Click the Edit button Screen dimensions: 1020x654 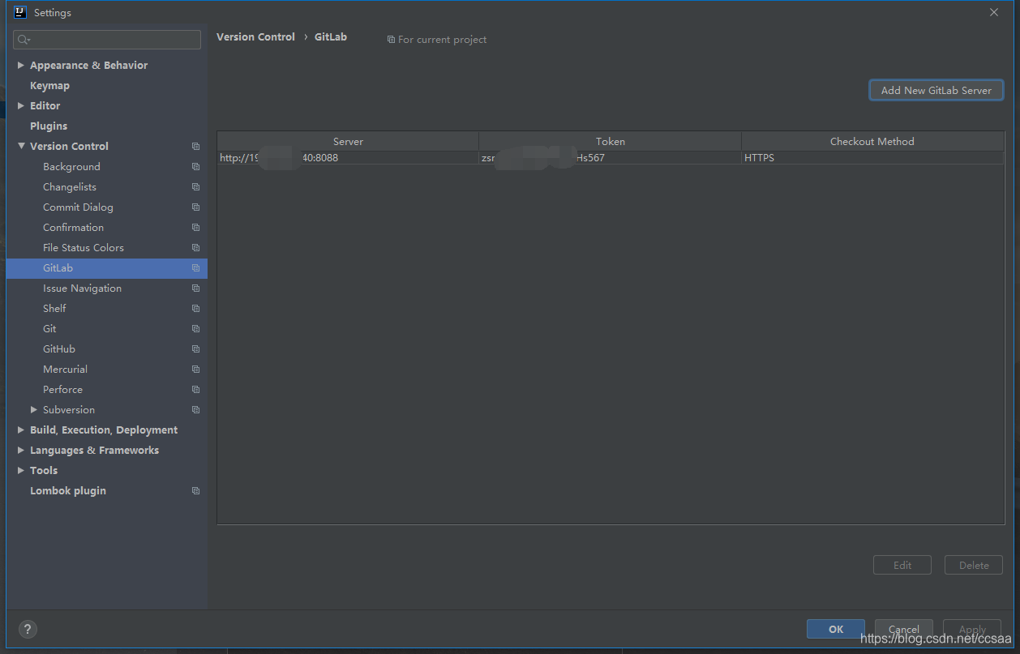[902, 565]
